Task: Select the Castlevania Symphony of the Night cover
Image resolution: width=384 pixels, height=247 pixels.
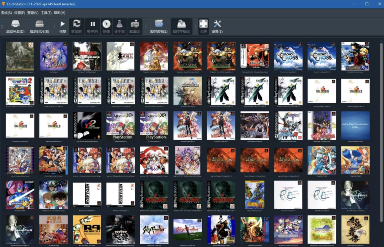Action: click(x=20, y=56)
